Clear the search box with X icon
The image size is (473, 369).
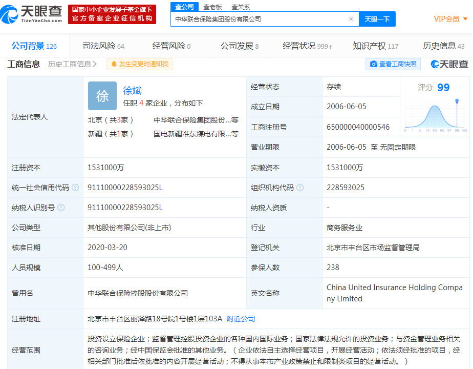point(351,19)
